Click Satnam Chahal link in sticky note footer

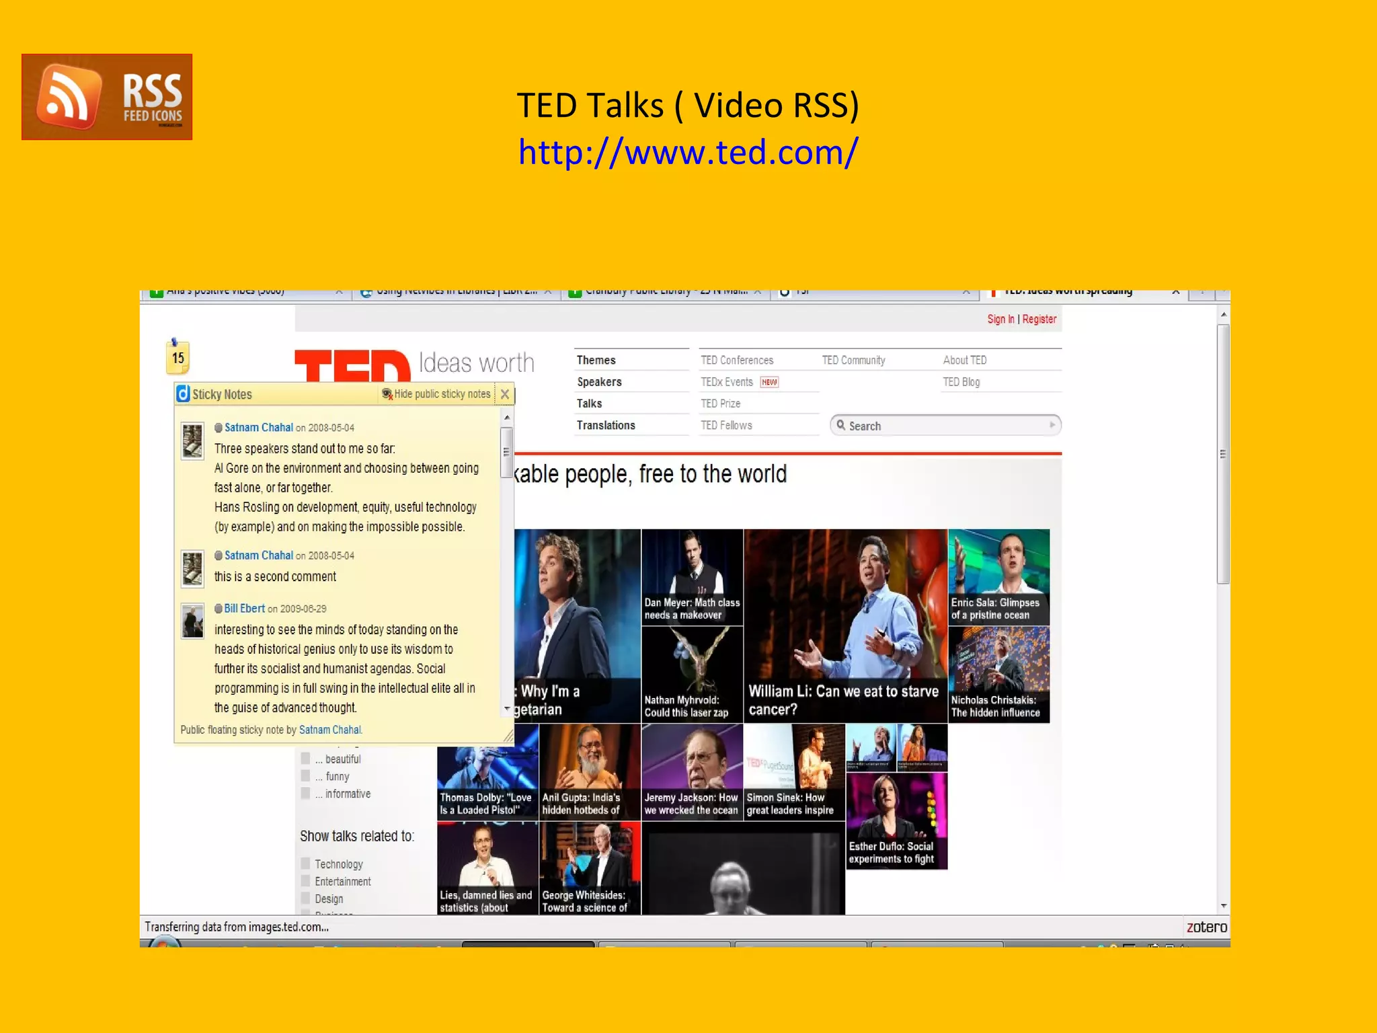click(x=330, y=730)
